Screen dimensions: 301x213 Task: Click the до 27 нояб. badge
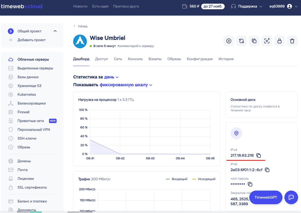click(x=213, y=6)
